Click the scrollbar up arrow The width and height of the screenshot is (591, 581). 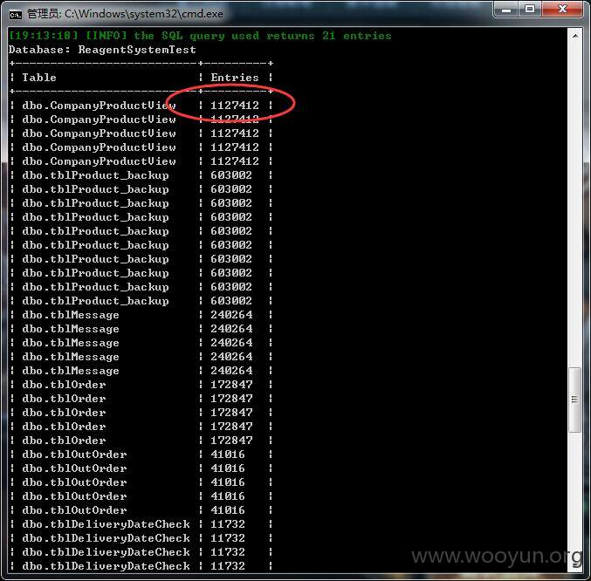tap(575, 36)
